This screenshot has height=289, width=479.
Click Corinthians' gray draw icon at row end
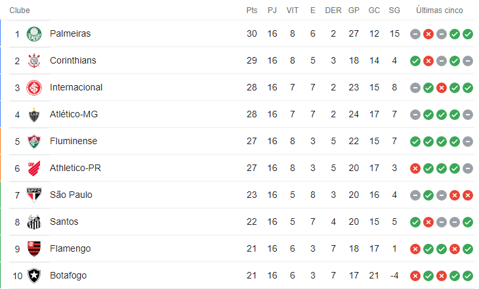[x=468, y=61]
